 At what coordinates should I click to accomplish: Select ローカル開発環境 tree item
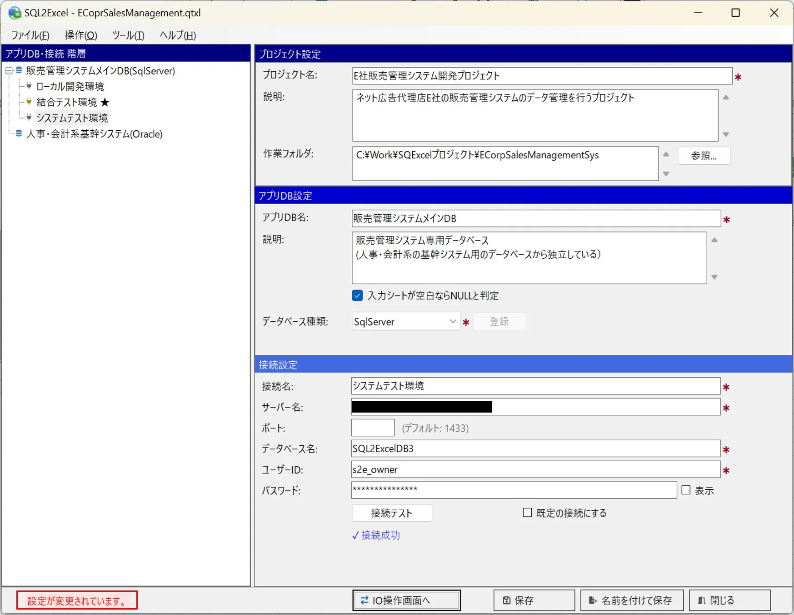70,86
